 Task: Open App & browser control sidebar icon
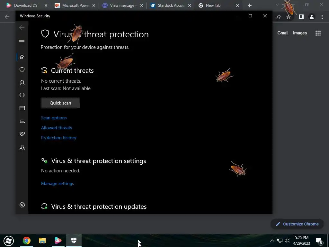coord(22,108)
